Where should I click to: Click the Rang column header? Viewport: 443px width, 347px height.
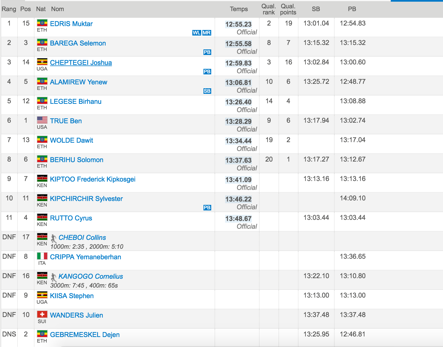tap(9, 9)
